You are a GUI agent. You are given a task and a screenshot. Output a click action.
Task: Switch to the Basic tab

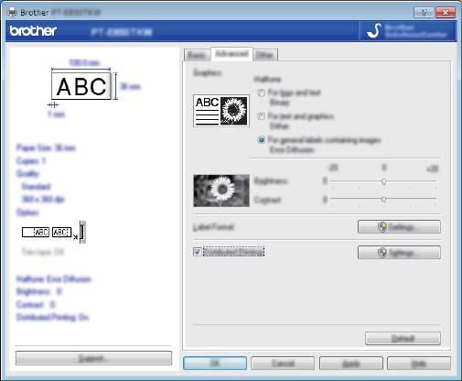[x=197, y=55]
